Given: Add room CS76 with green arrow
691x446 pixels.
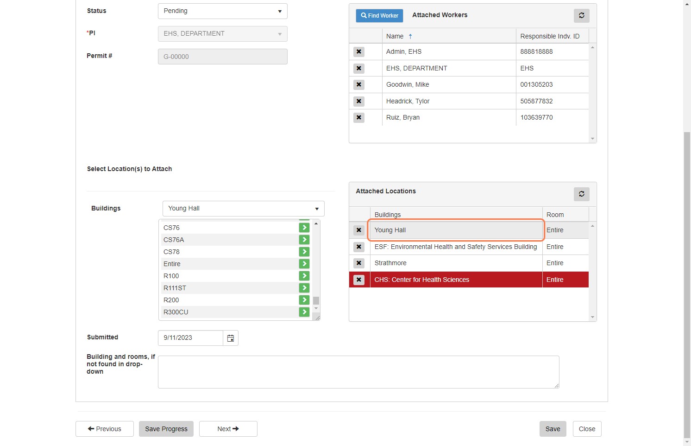Looking at the screenshot, I should coord(304,228).
